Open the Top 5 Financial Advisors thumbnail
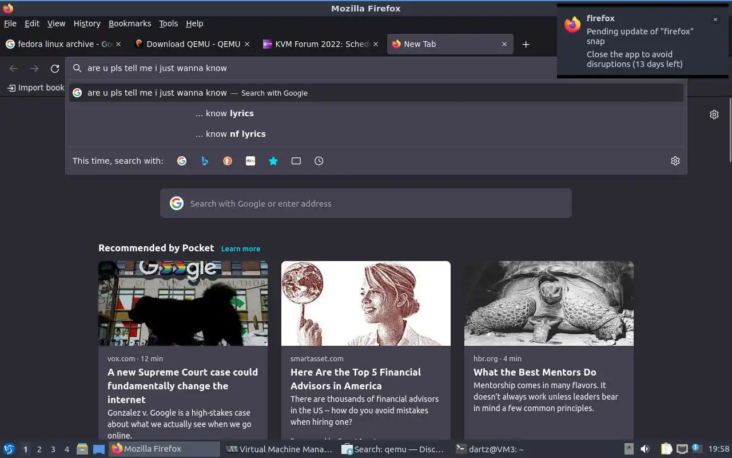 (x=366, y=303)
